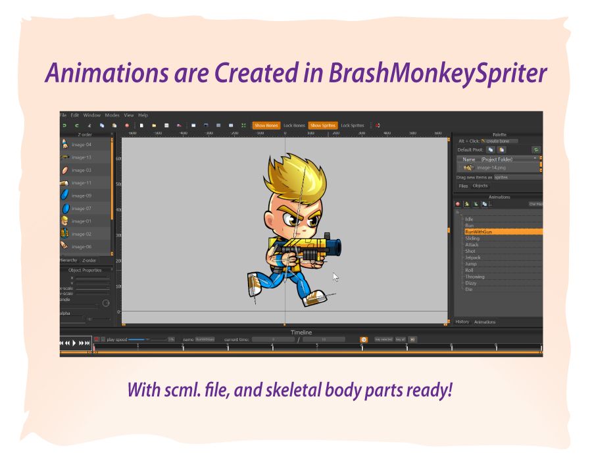Switch to the Z-order tab
The width and height of the screenshot is (592, 461).
coord(89,260)
